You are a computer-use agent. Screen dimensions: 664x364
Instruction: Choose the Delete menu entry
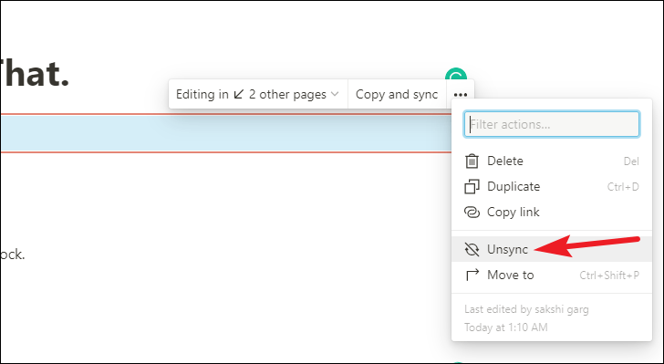click(552, 161)
